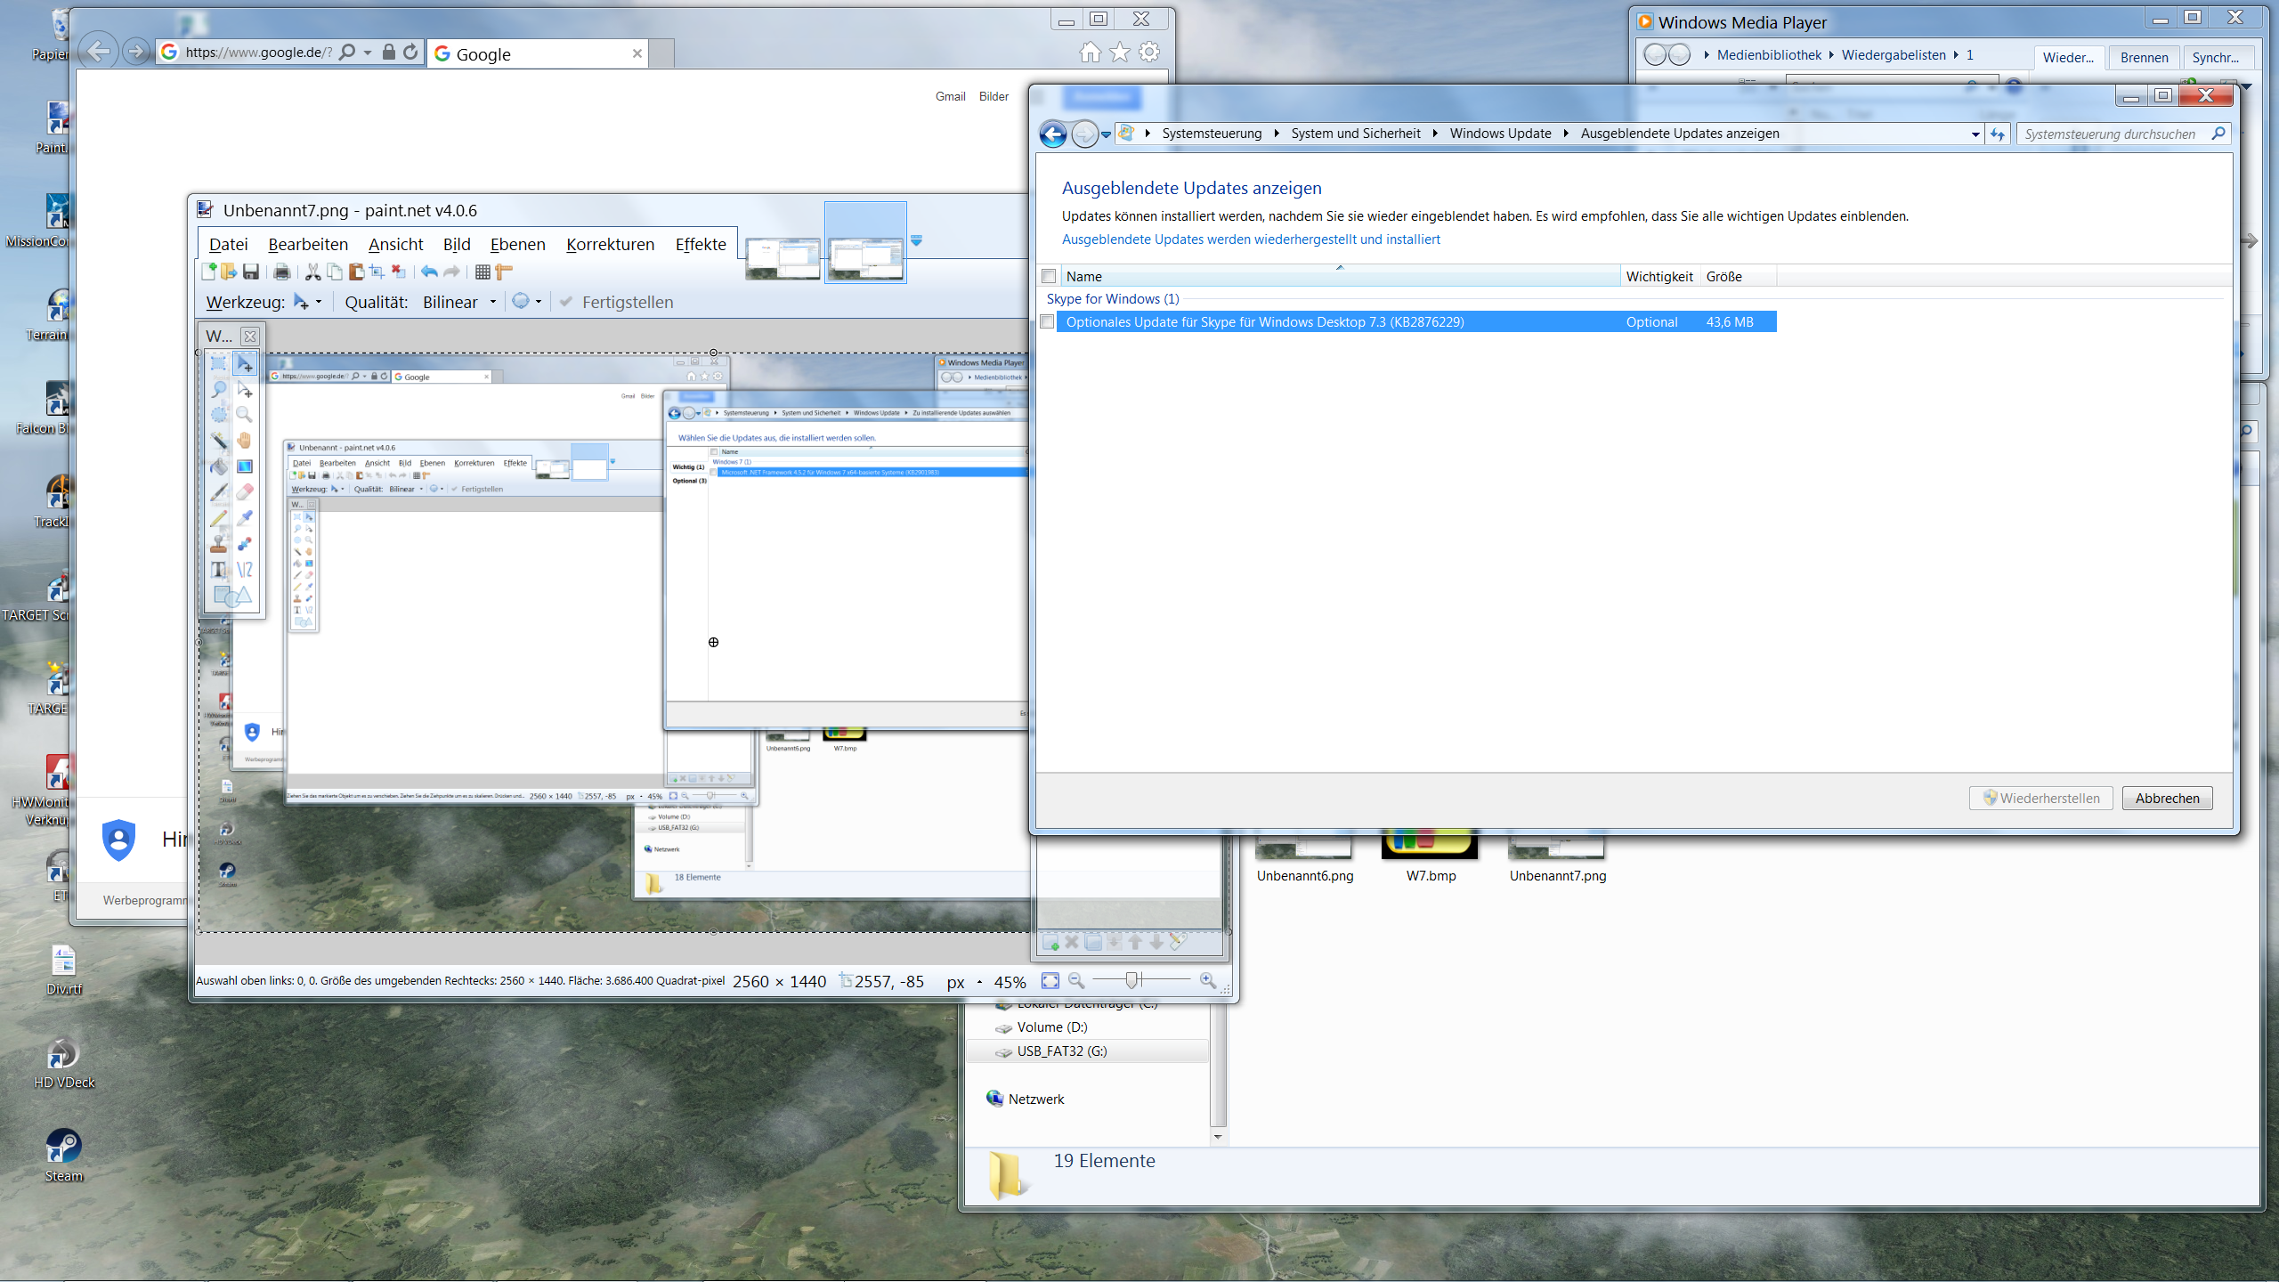Image resolution: width=2279 pixels, height=1282 pixels.
Task: Select the Text tool
Action: tap(219, 568)
